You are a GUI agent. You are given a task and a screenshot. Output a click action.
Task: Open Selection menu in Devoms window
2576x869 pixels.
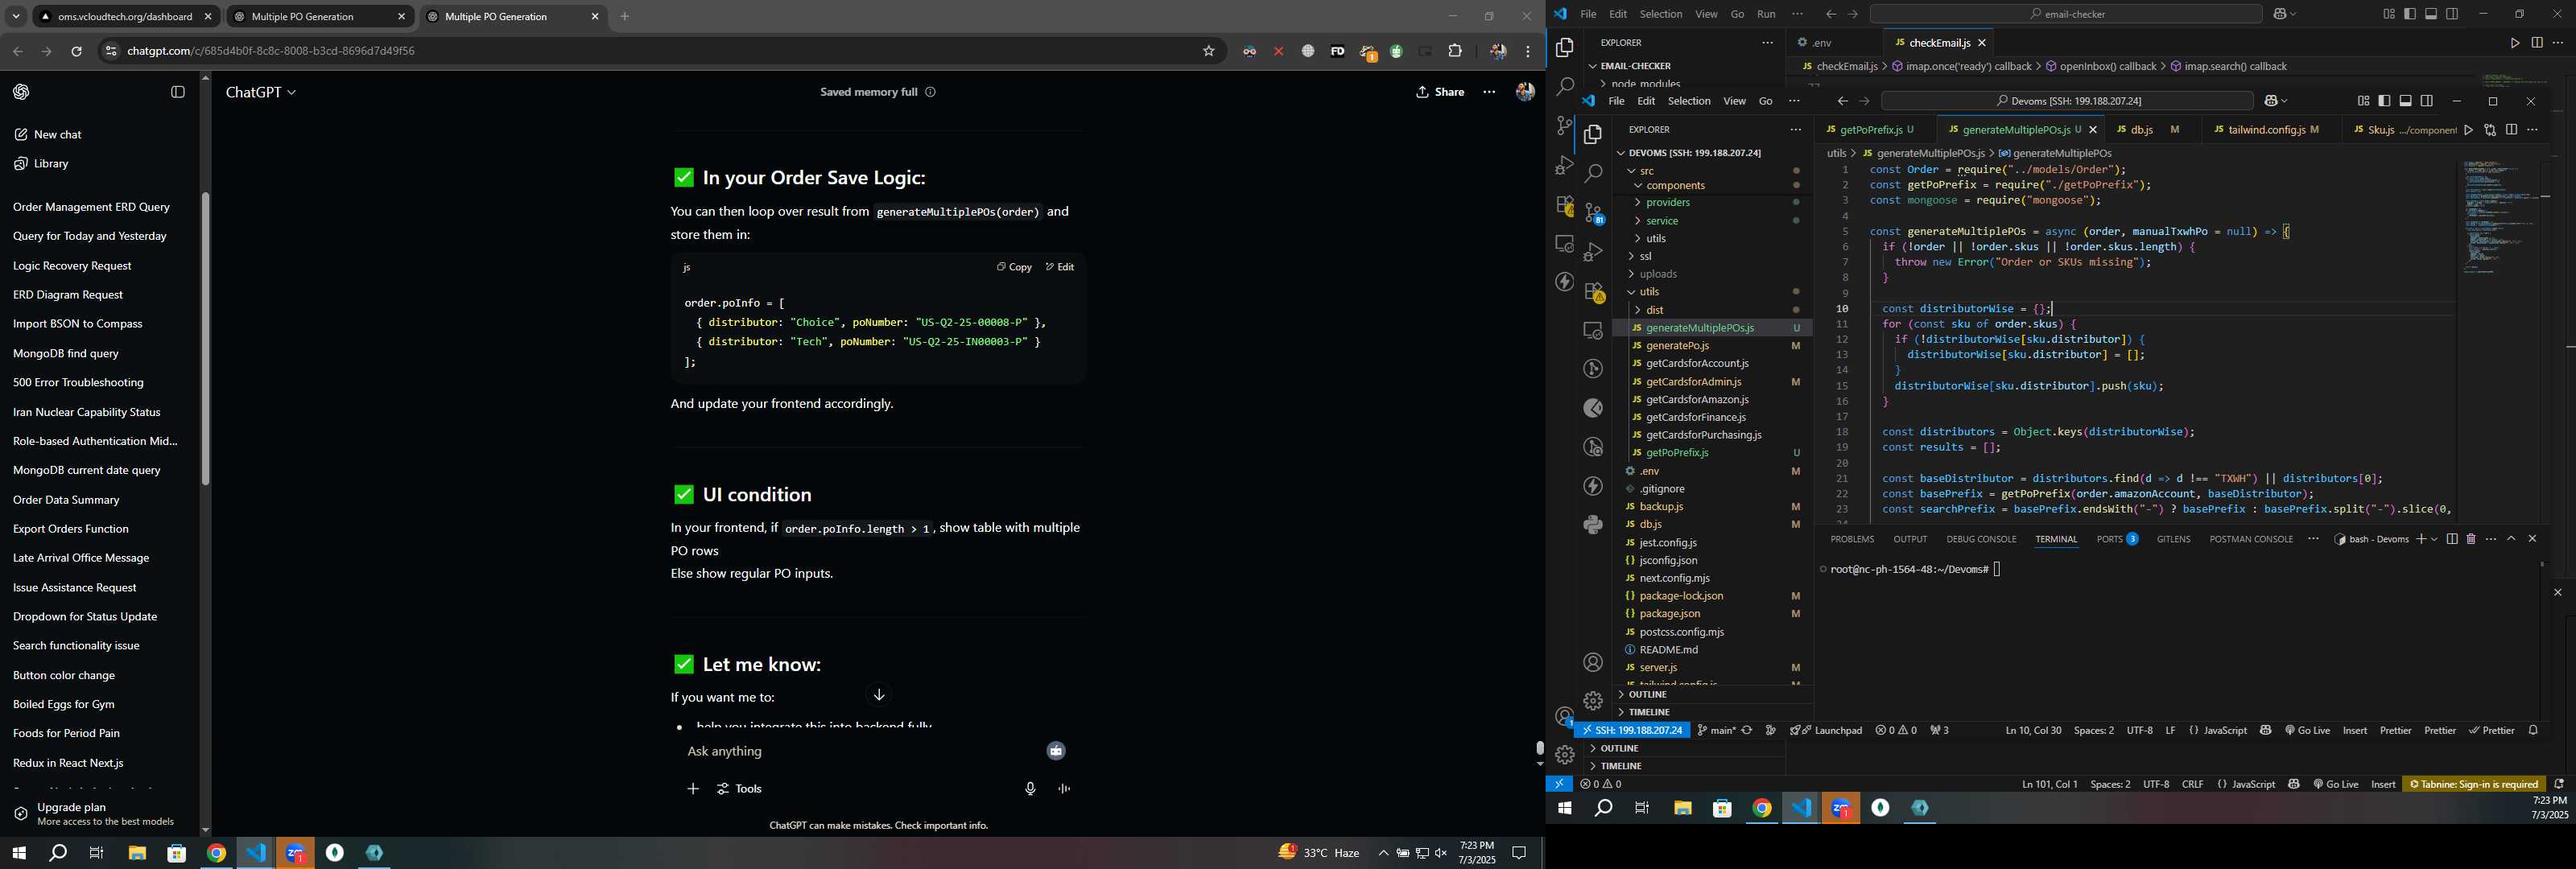click(x=1689, y=101)
